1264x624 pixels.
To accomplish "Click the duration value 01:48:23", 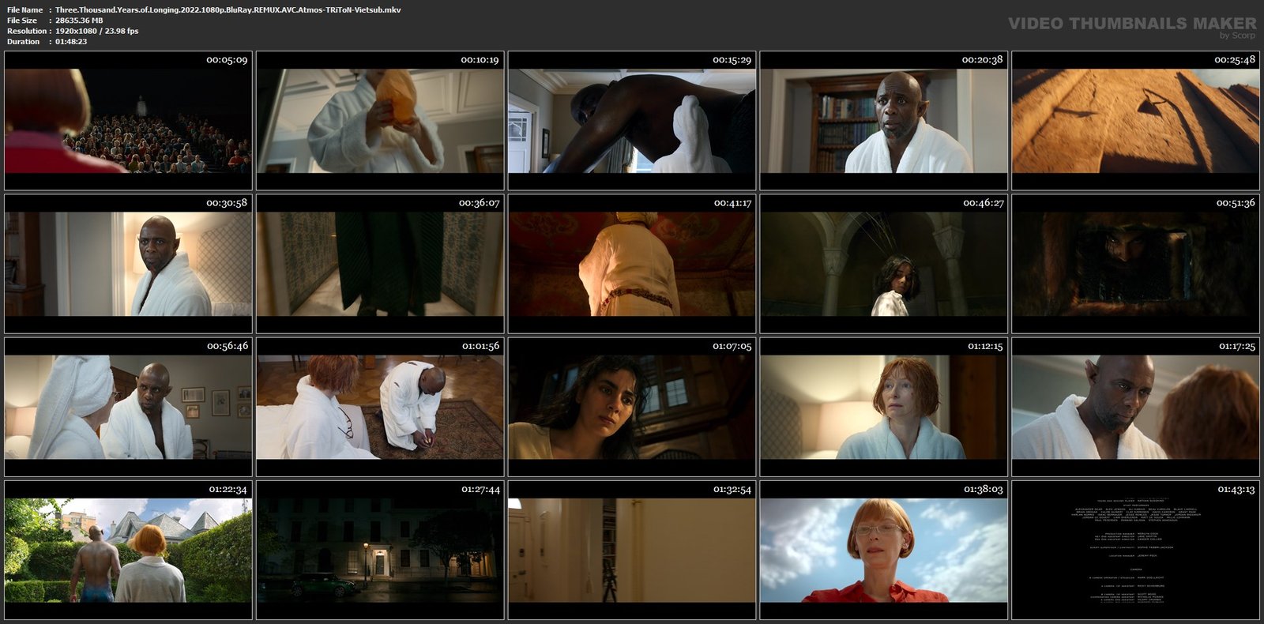I will tap(71, 41).
